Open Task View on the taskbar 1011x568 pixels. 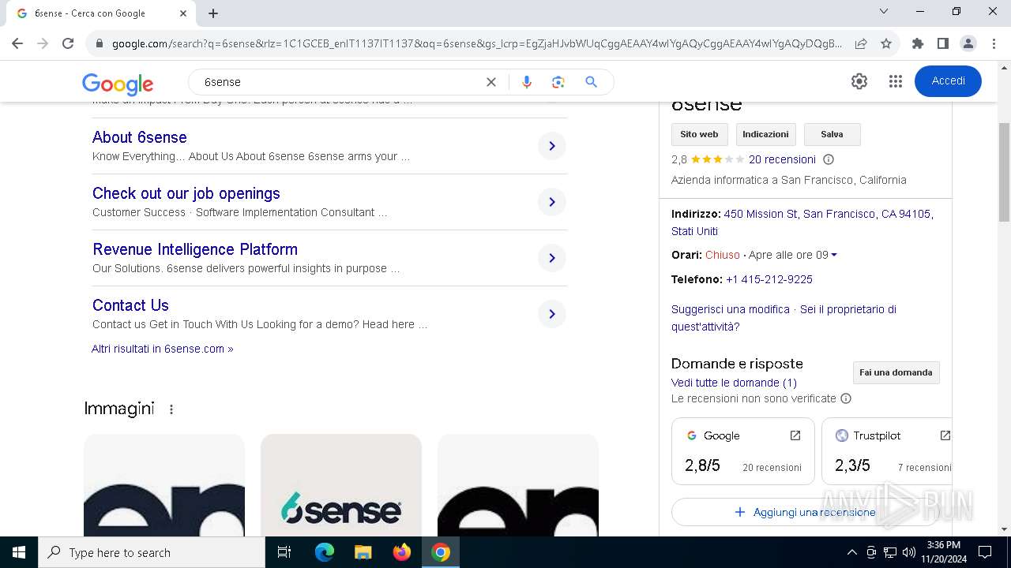284,552
